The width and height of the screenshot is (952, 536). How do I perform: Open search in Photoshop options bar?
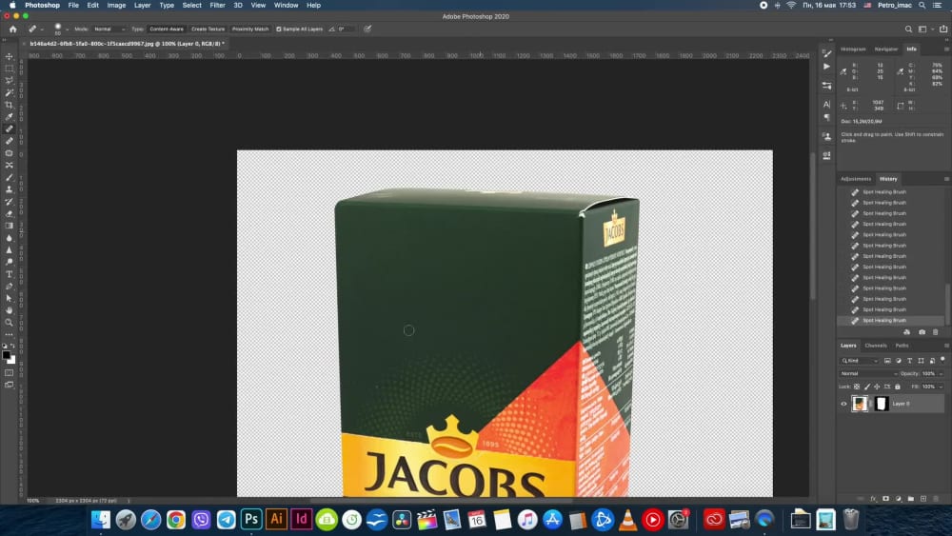908,29
